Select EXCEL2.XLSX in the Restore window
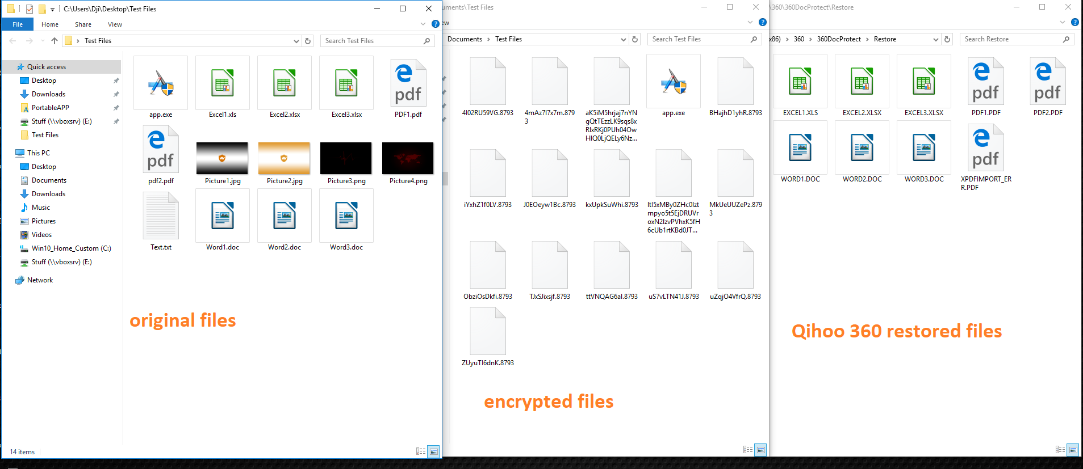Viewport: 1083px width, 469px height. [x=862, y=86]
